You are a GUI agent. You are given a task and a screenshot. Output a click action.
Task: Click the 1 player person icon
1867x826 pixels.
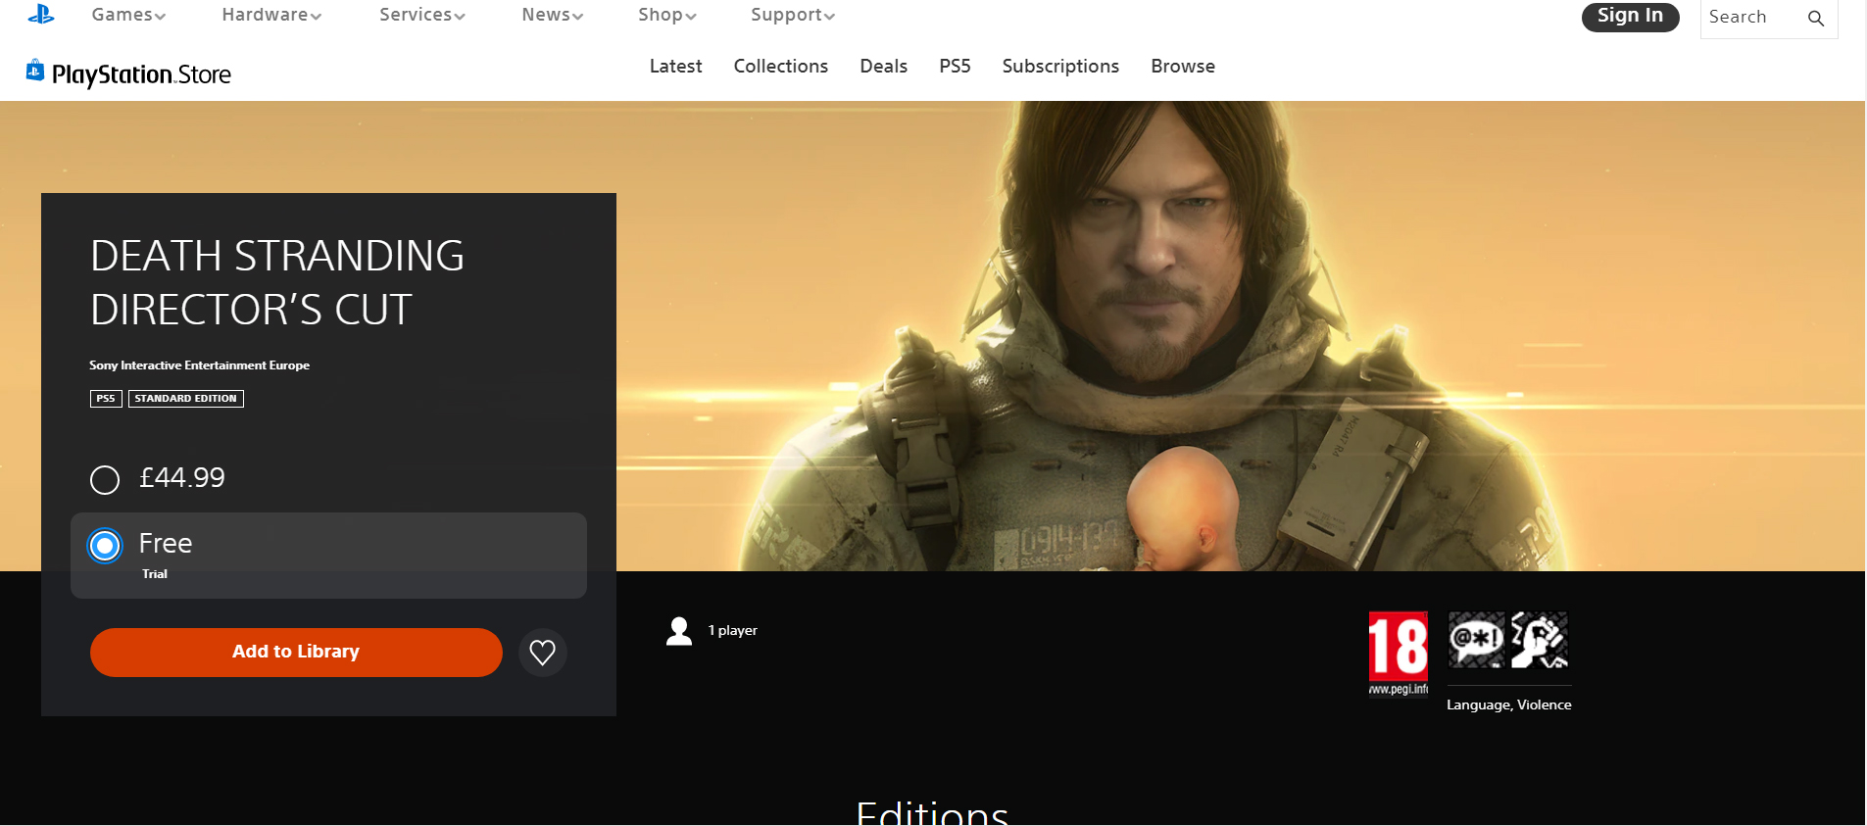tap(679, 631)
